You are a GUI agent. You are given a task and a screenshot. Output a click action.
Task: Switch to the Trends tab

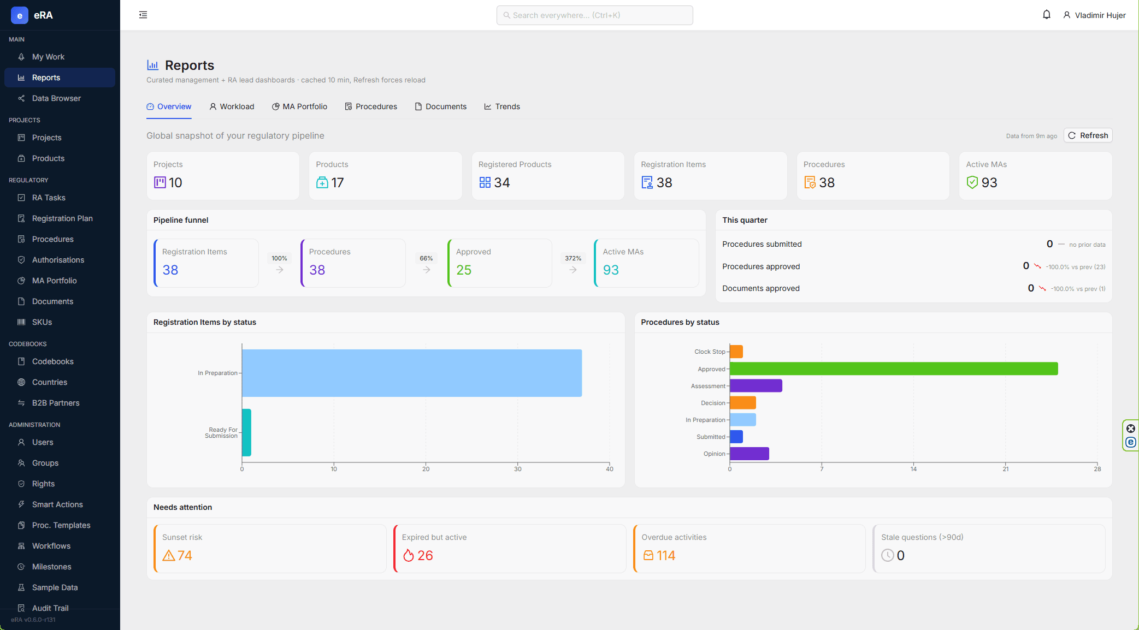click(x=502, y=106)
